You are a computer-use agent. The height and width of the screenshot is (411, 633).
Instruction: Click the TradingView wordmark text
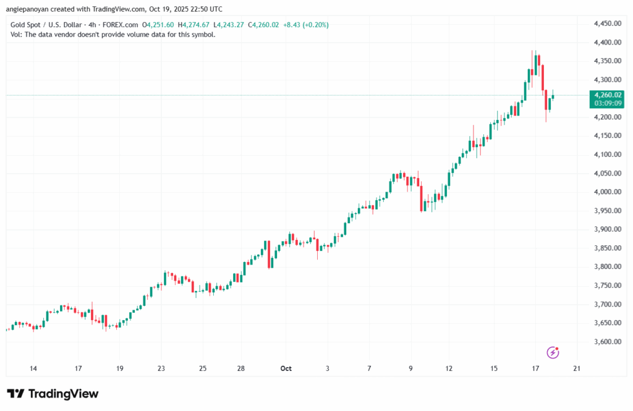click(x=63, y=394)
